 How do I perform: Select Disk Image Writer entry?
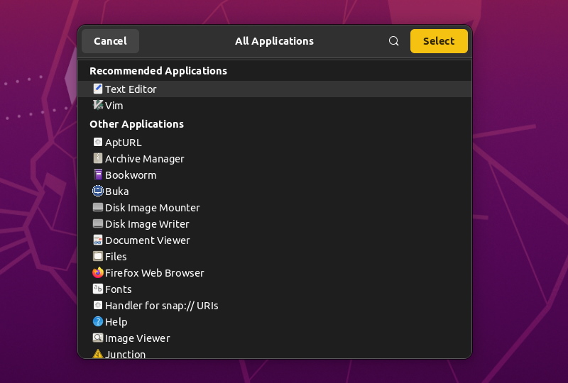147,224
